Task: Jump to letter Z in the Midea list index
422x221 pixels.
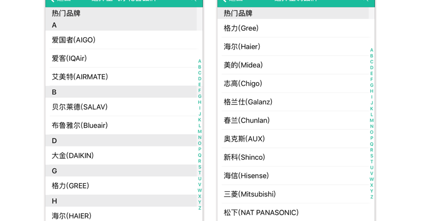Action: [372, 197]
